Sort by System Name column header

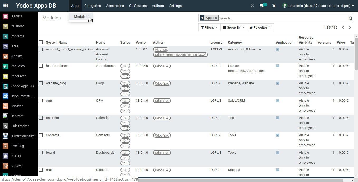(x=57, y=42)
